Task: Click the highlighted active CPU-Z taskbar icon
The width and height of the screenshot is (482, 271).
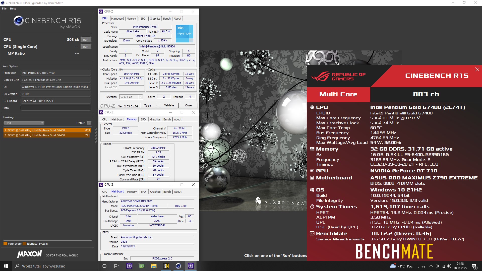Action: (191, 266)
